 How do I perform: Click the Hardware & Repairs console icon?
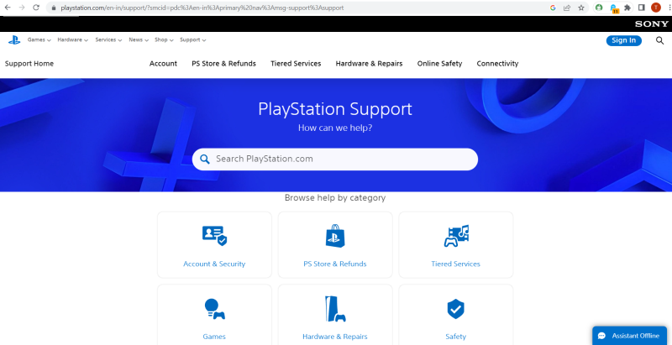tap(335, 309)
